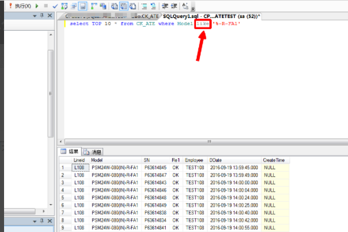Close the lower left panel

(50, 221)
